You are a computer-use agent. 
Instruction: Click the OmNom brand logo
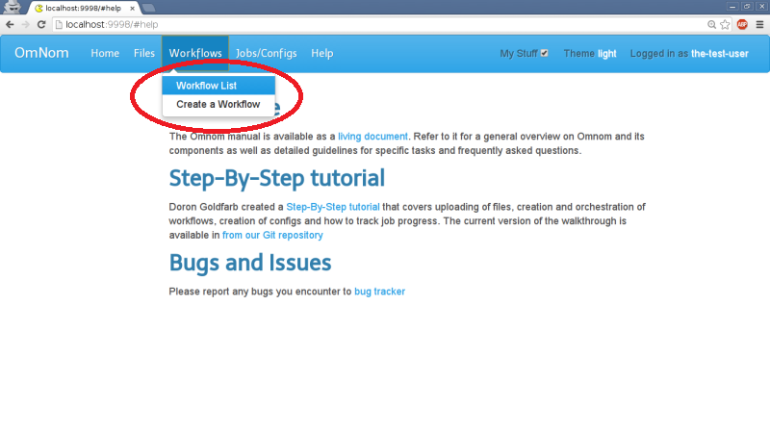pyautogui.click(x=41, y=53)
